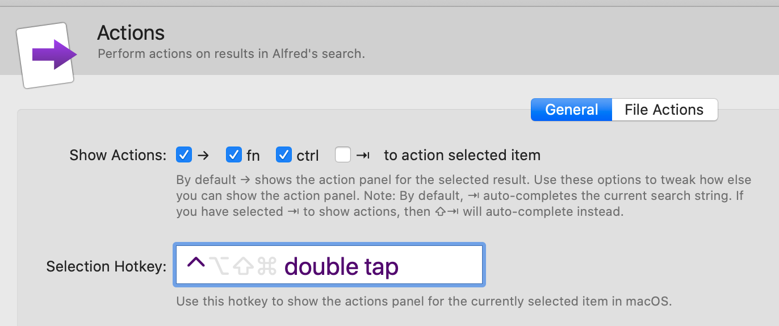
Task: Click the "double tap" text in hotkey field
Action: 341,266
